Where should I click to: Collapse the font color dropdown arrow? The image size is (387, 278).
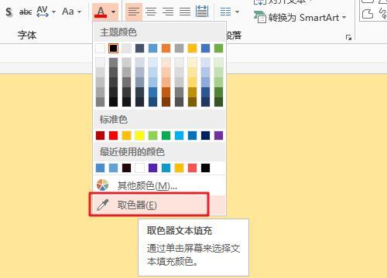113,12
